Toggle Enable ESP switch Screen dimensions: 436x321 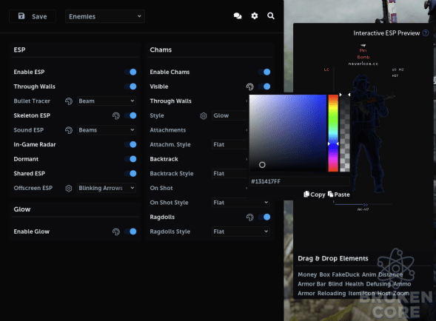(x=130, y=72)
